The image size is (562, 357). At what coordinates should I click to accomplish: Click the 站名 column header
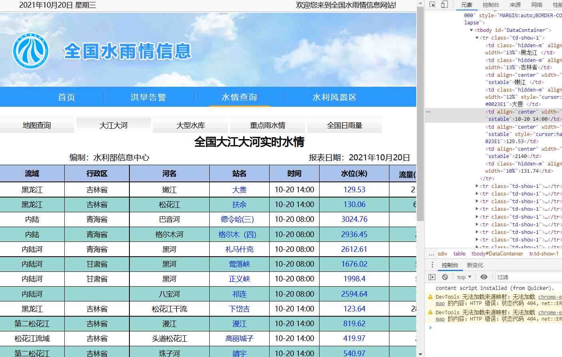point(239,174)
